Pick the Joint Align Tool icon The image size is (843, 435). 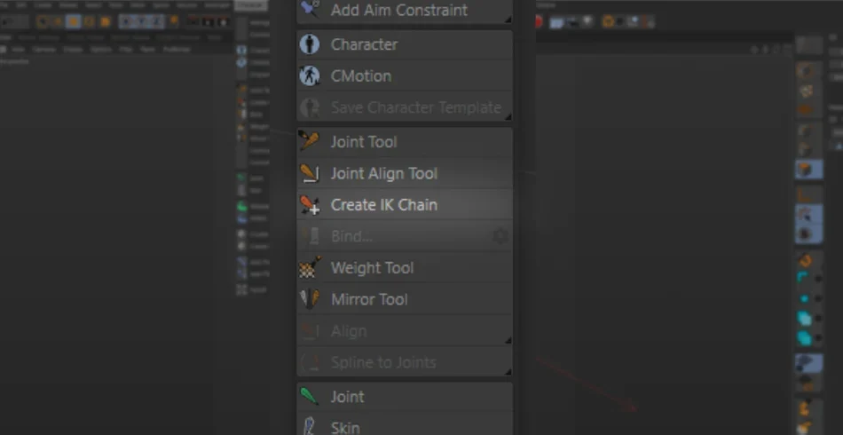pos(309,173)
